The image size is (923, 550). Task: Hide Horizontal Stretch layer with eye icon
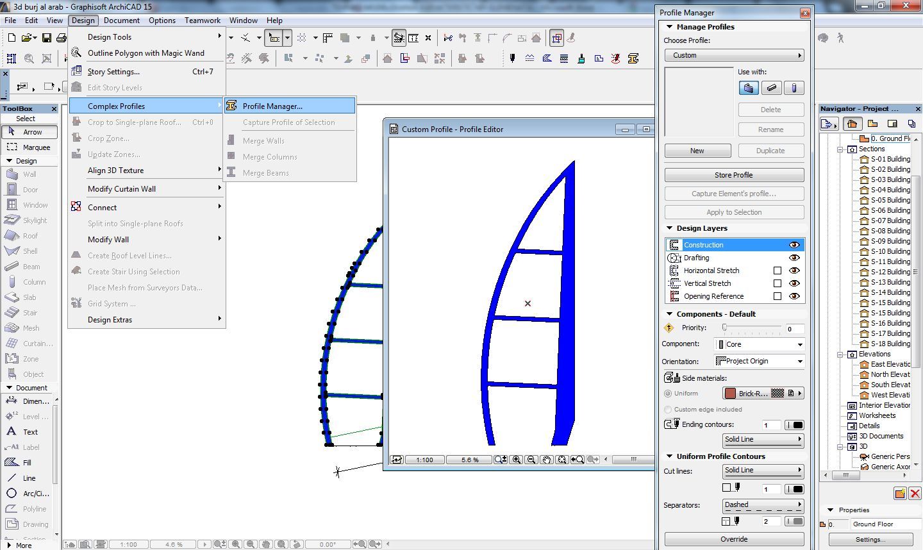794,271
